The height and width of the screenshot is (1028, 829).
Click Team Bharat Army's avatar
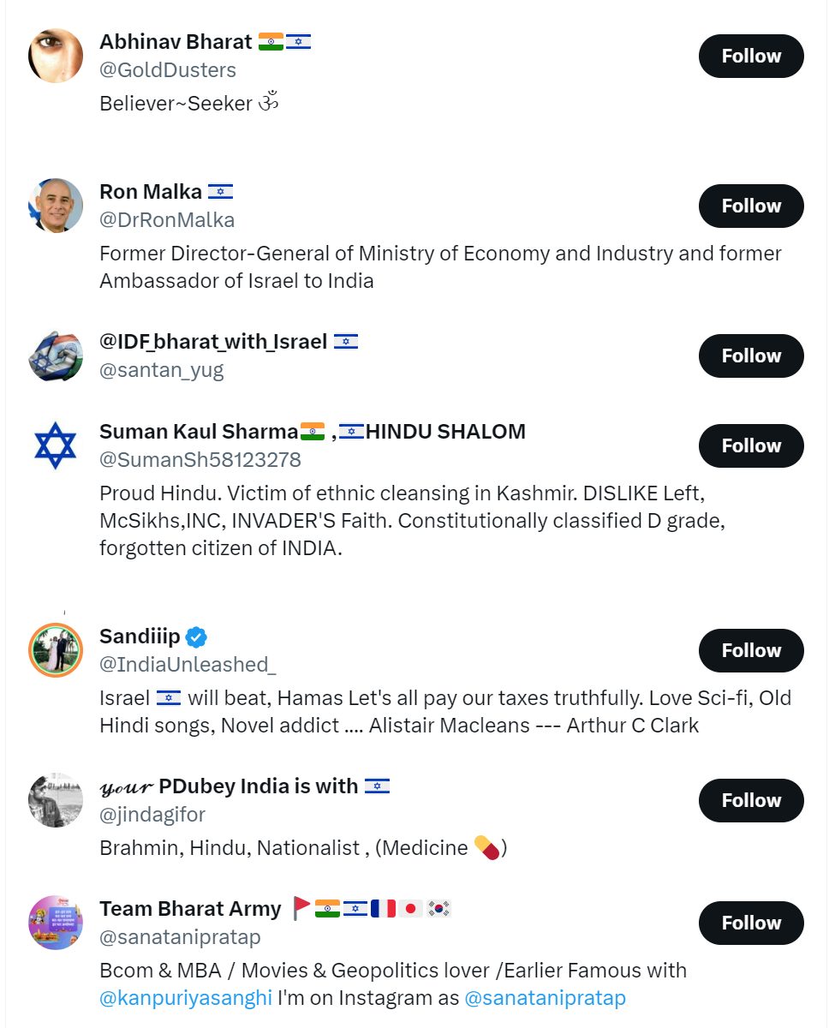(56, 923)
